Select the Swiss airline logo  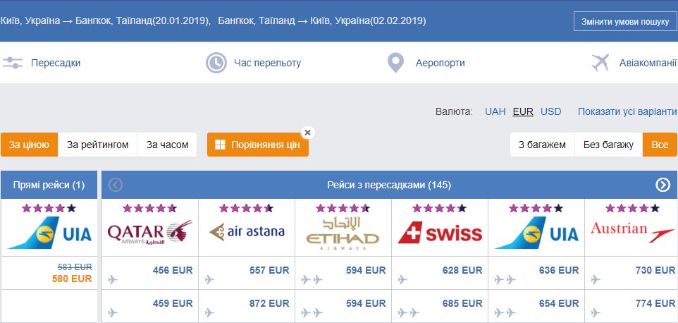pyautogui.click(x=440, y=233)
